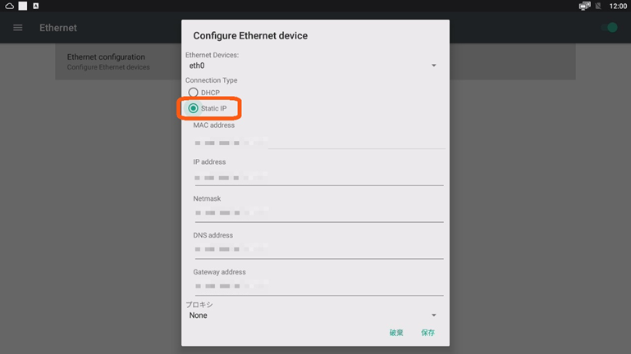Click the 保存 save button
The height and width of the screenshot is (354, 631).
(x=428, y=333)
